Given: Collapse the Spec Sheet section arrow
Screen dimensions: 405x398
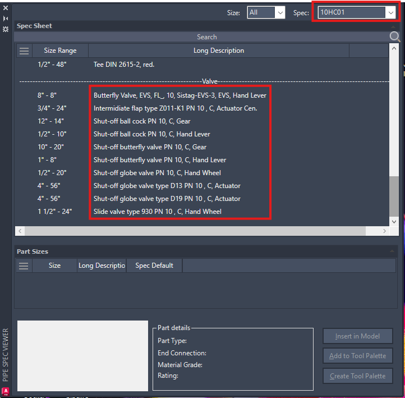Looking at the screenshot, I should (392, 26).
